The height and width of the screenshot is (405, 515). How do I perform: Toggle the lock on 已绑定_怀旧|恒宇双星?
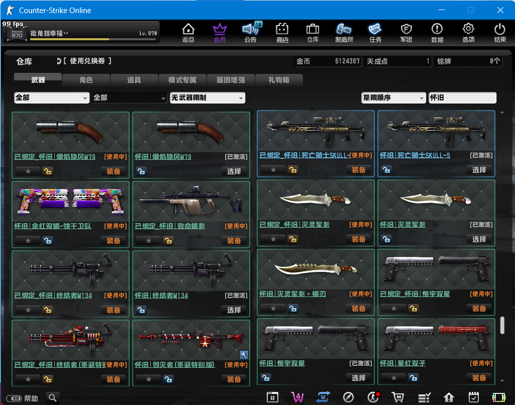[x=413, y=309]
